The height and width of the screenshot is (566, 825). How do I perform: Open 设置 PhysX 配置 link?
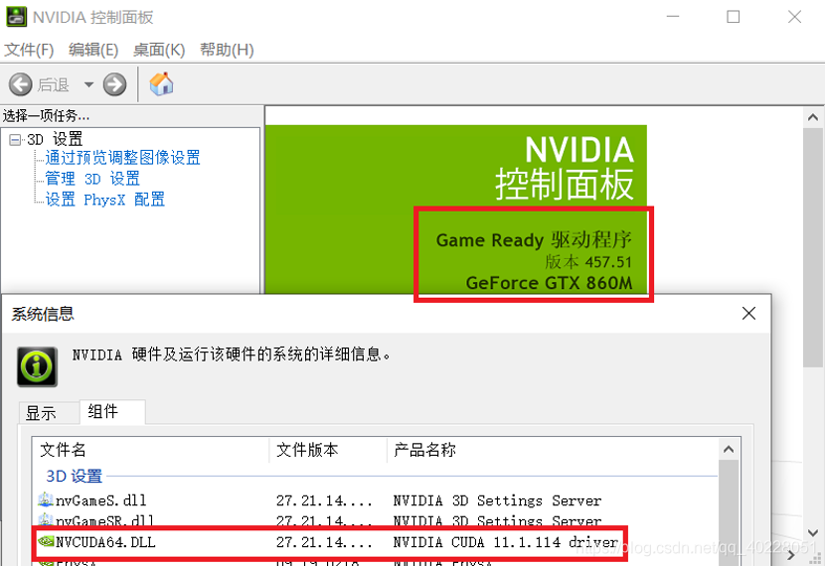[105, 200]
